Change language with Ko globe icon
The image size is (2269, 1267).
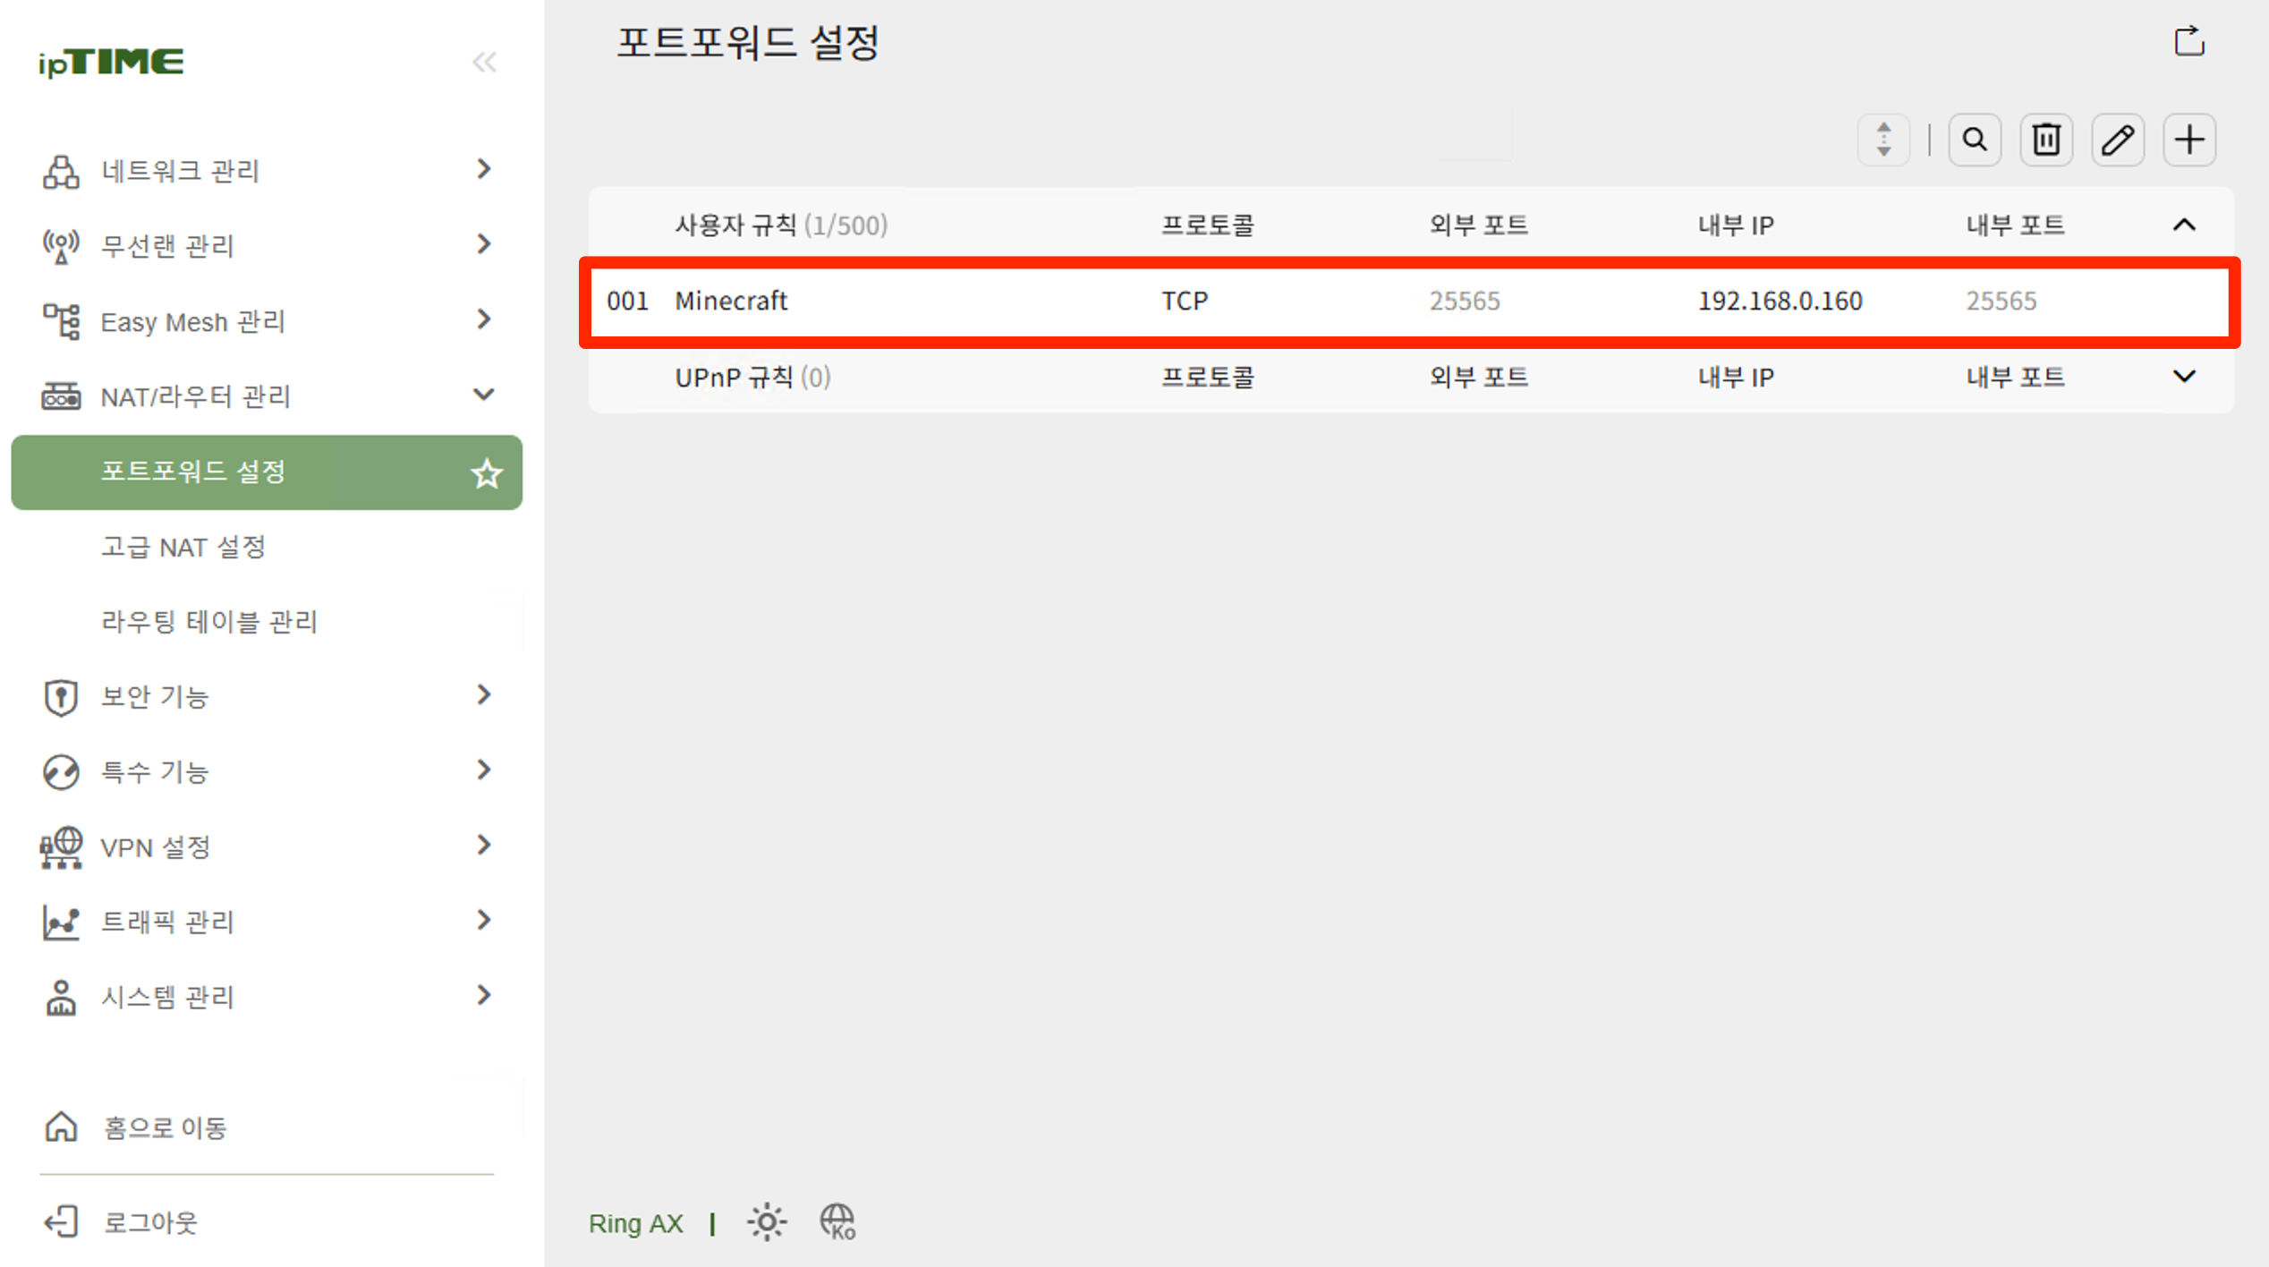click(x=838, y=1222)
